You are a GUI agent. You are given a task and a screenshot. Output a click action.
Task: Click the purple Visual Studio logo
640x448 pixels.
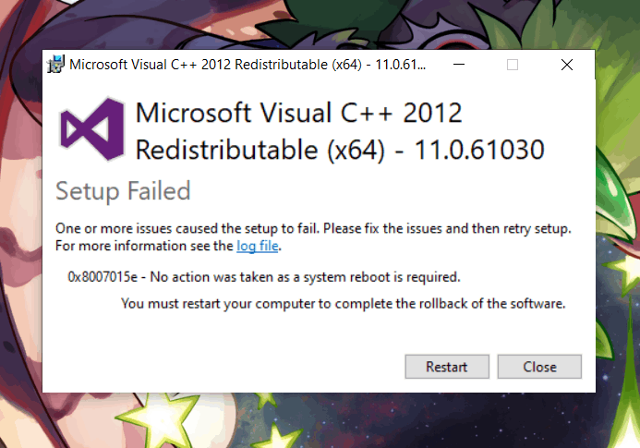[91, 129]
